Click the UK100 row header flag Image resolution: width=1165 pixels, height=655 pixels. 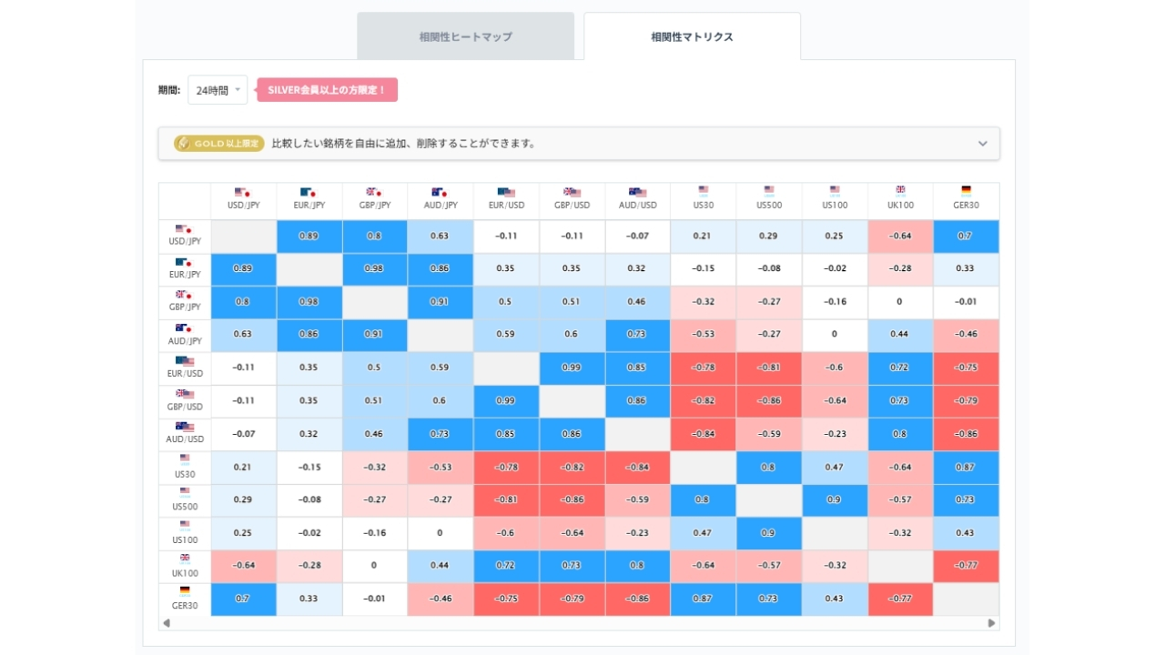185,558
